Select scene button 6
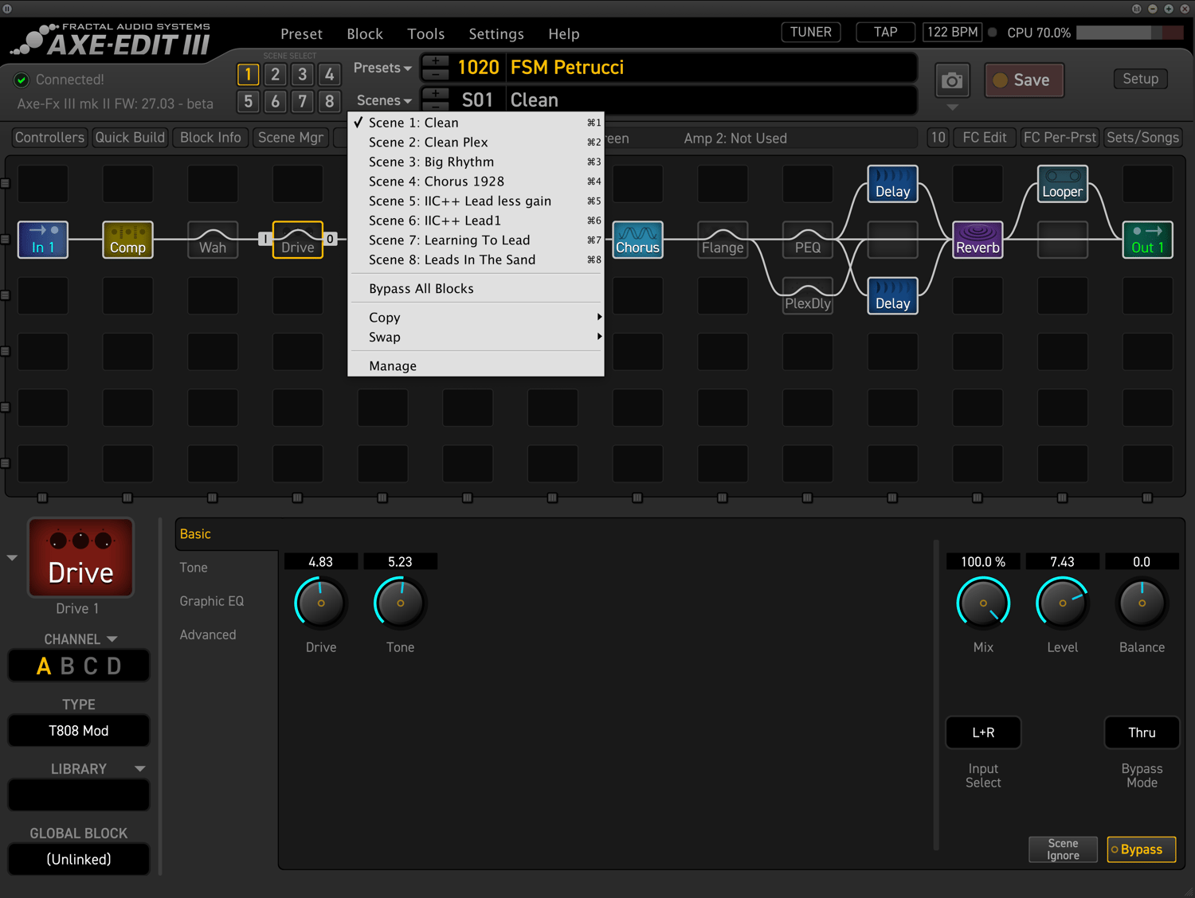The height and width of the screenshot is (898, 1195). coord(275,102)
